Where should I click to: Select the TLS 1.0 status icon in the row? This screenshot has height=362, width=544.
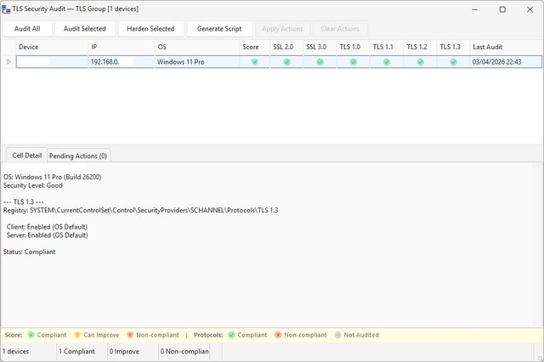coord(354,62)
